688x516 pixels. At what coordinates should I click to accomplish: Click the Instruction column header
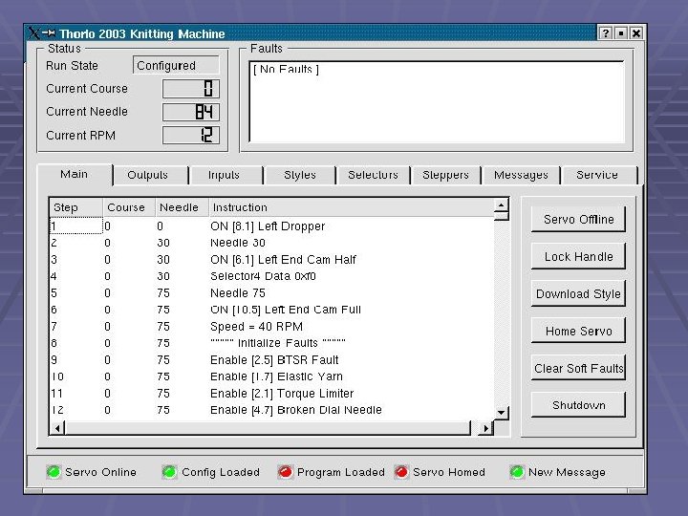tap(351, 207)
